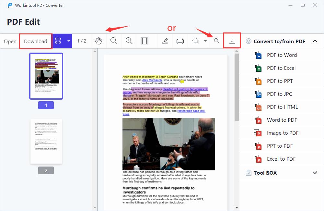Screen dimensions: 324x211
Task: Open the thumbnail view dropdown arrow
Action: (x=68, y=41)
